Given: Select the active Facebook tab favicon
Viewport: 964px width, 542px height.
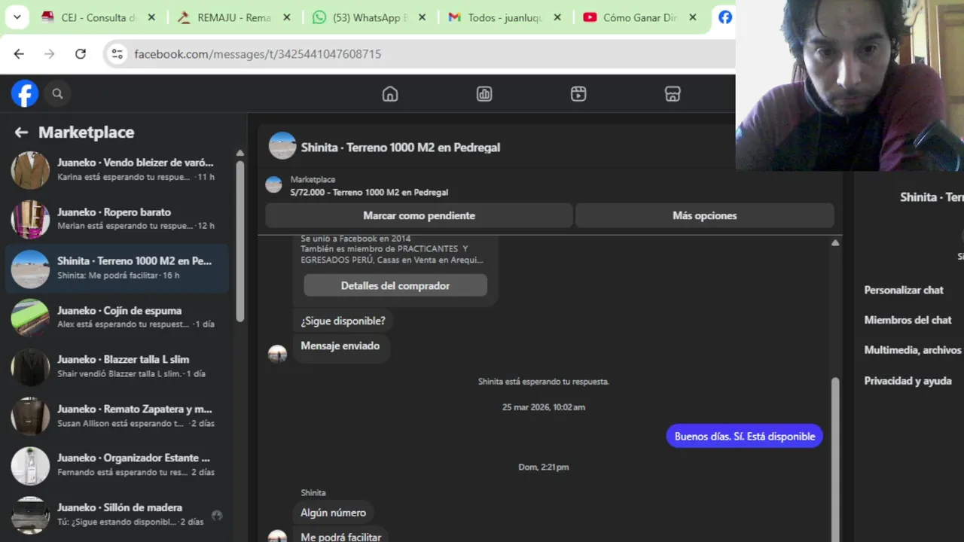Looking at the screenshot, I should click(x=725, y=17).
